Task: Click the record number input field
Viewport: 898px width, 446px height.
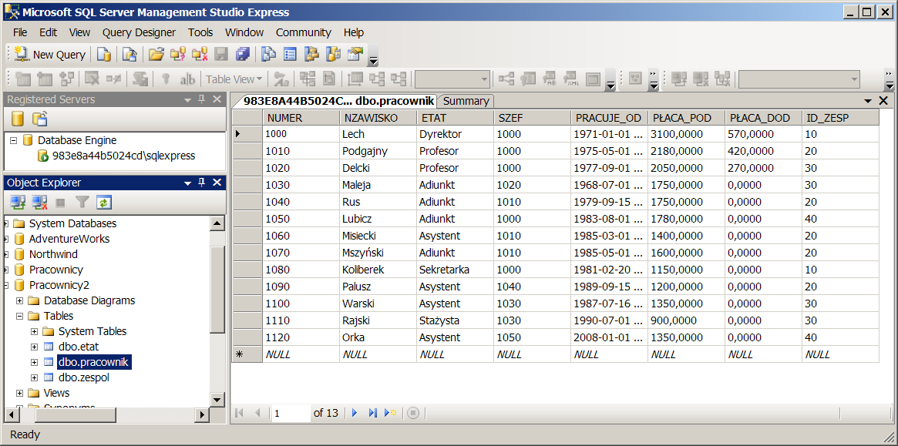Action: tap(291, 412)
